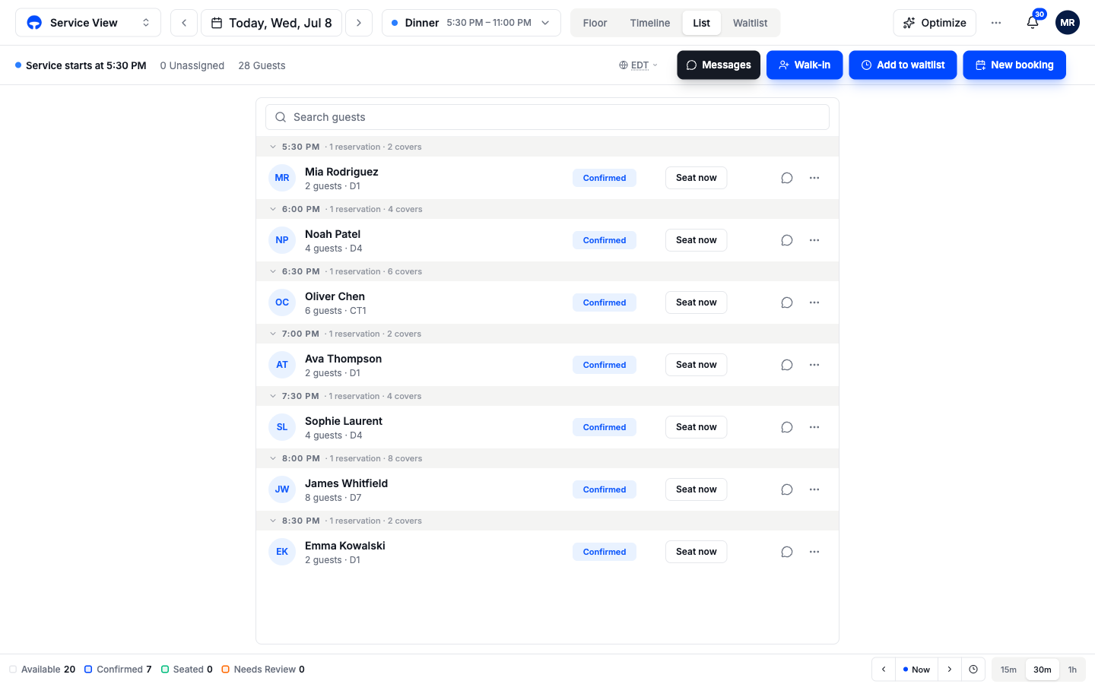Step timeline backward in bottom bar
The image size is (1095, 684).
click(884, 670)
